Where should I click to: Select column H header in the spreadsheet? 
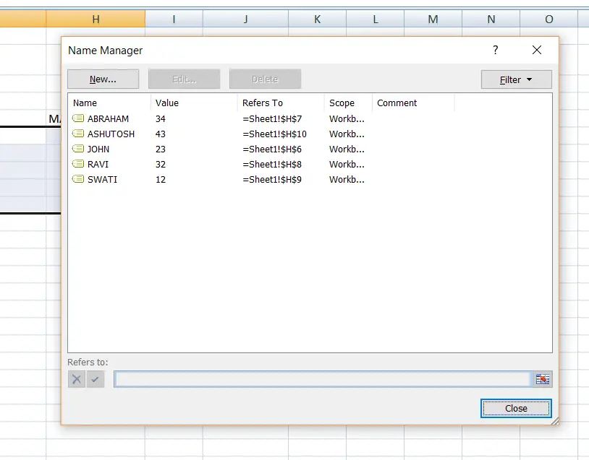pos(96,19)
